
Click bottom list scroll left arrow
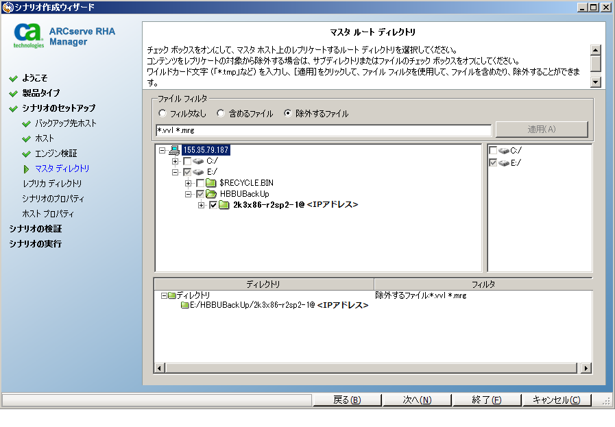[x=159, y=368]
